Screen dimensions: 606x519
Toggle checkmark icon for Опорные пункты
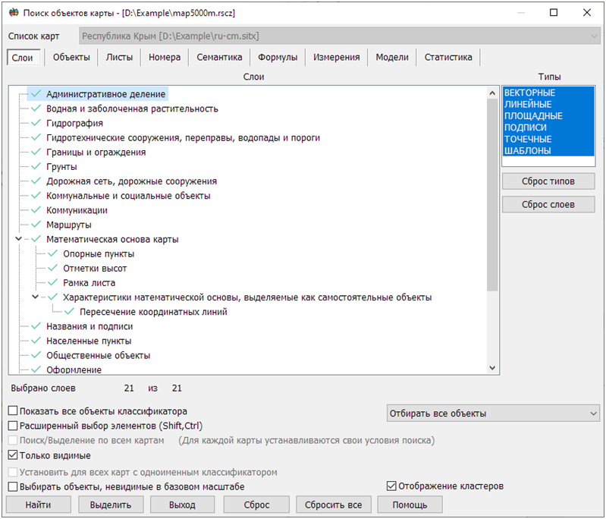(52, 254)
